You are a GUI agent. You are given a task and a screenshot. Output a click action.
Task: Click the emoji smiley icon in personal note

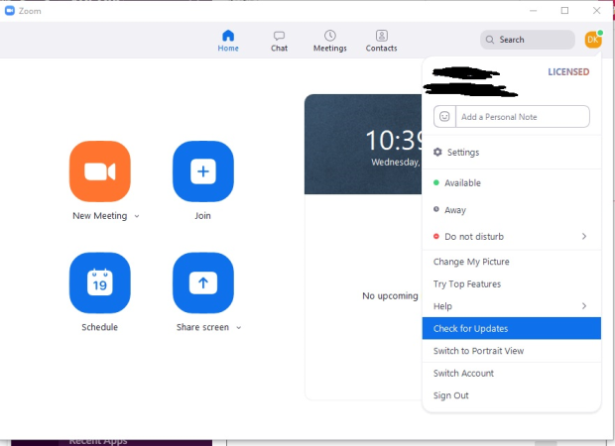(x=444, y=116)
